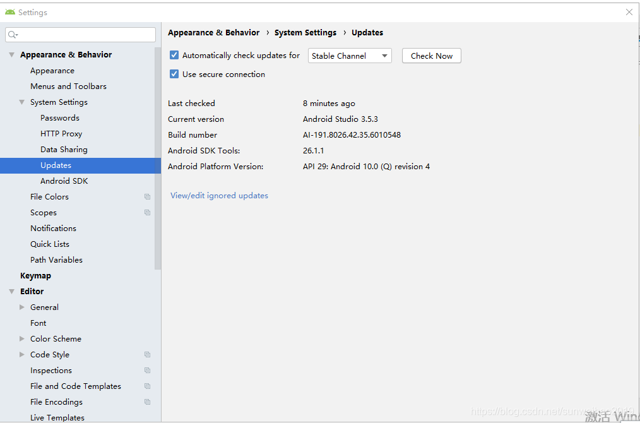Open Menus and Toolbars settings
Screen dimensions: 640x423
(68, 86)
